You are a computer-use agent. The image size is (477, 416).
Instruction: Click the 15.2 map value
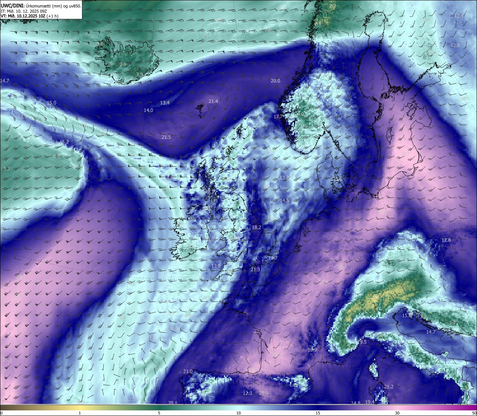pos(64,142)
